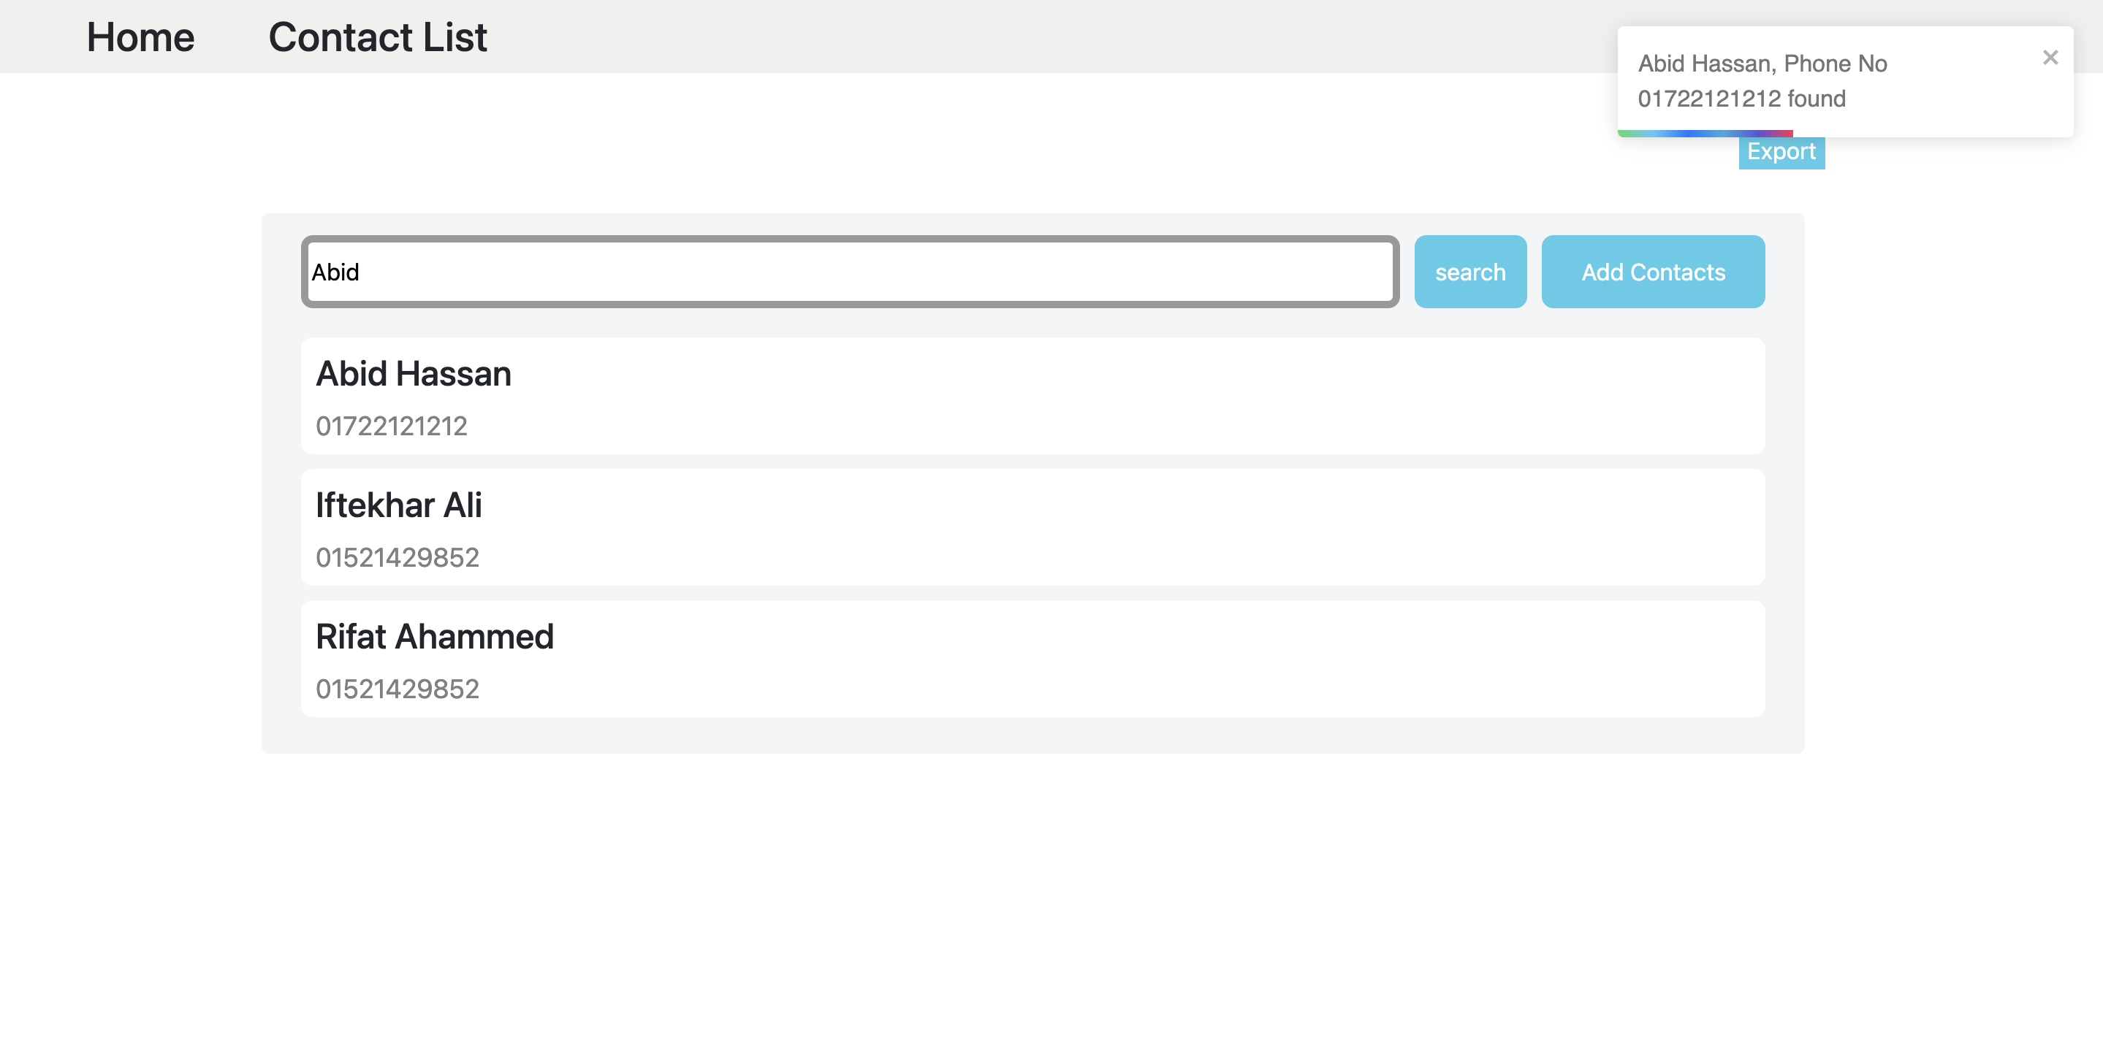Click Iftekhar Ali's phone number 01521429852
Image resolution: width=2103 pixels, height=1040 pixels.
[x=398, y=557]
